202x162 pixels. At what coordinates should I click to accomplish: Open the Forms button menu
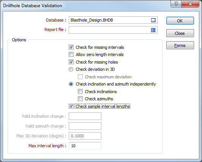click(180, 45)
